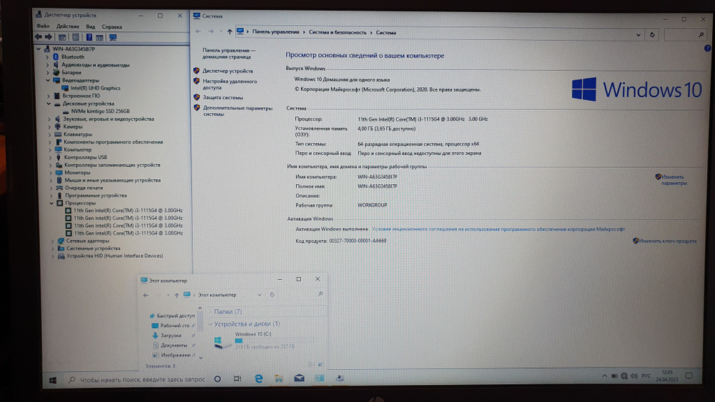The width and height of the screenshot is (715, 402).
Task: Expand the Сетевые адаптеры node
Action: 52,241
